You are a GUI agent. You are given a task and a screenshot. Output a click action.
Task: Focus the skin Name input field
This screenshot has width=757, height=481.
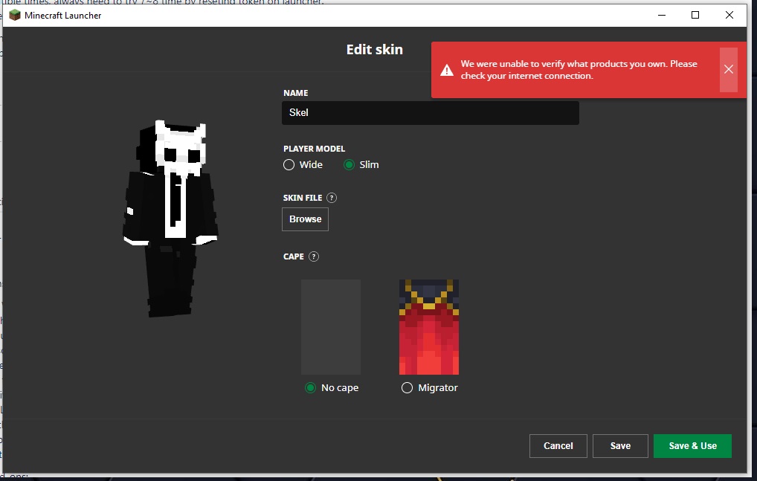431,113
